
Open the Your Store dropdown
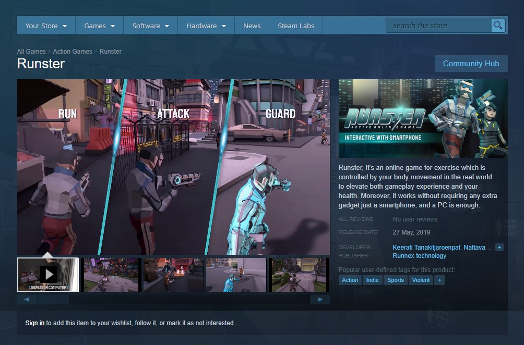pos(46,26)
